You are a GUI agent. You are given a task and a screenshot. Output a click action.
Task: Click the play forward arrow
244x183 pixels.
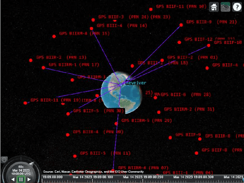(29, 179)
